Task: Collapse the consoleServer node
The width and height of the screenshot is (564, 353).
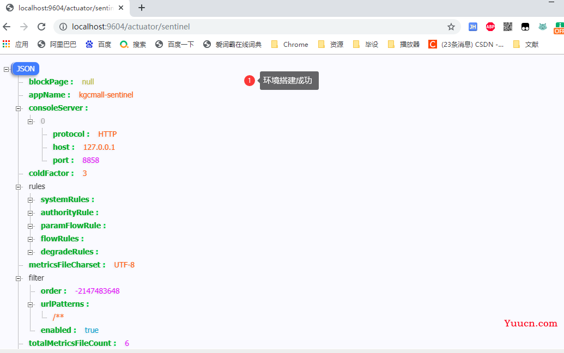Action: (x=18, y=108)
